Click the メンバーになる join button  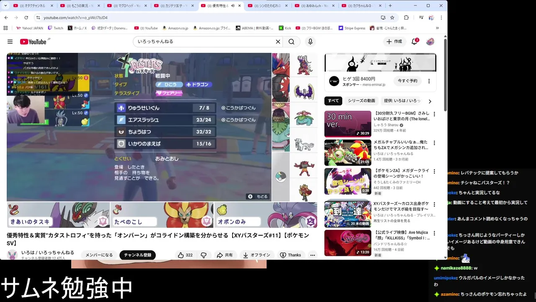pos(99,255)
